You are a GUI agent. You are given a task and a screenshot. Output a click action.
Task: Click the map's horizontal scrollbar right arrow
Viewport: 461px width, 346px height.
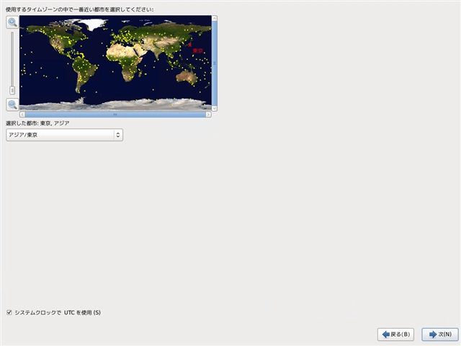[208, 115]
